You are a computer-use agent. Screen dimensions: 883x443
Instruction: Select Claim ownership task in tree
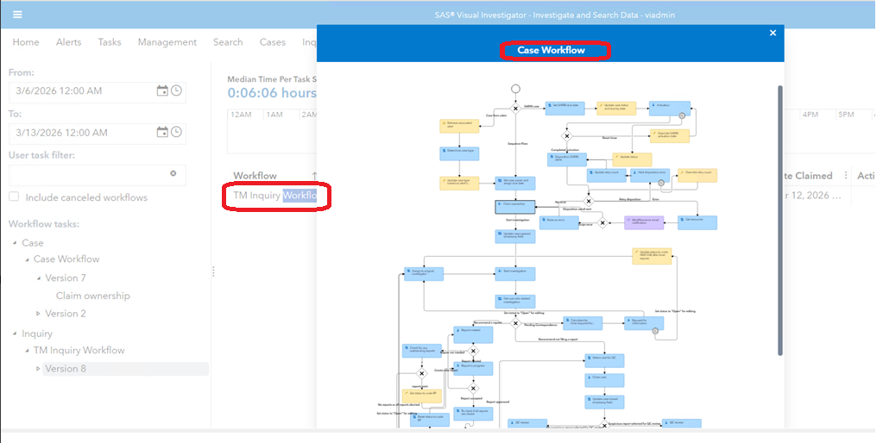click(x=93, y=296)
